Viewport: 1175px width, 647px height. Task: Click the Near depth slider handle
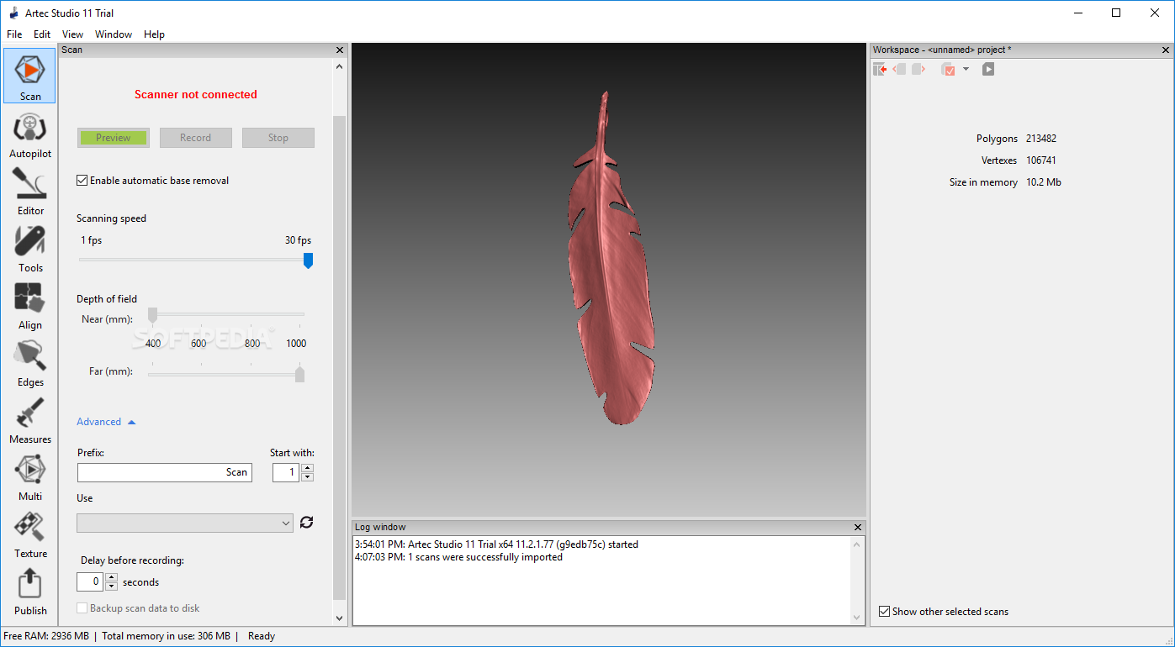pos(152,315)
